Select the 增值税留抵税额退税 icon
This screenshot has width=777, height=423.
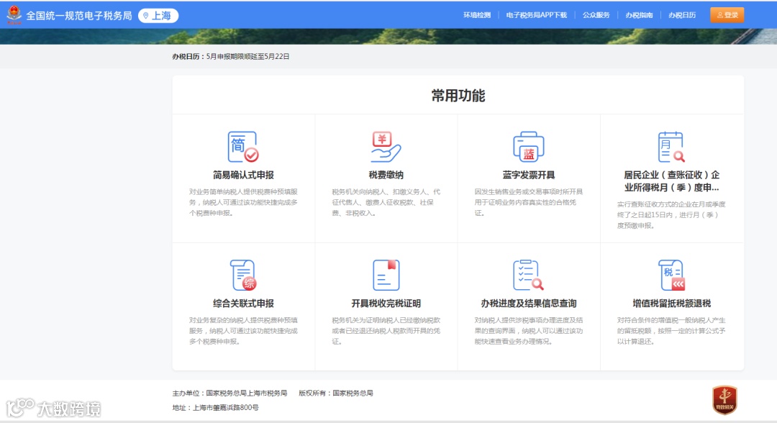click(x=671, y=275)
